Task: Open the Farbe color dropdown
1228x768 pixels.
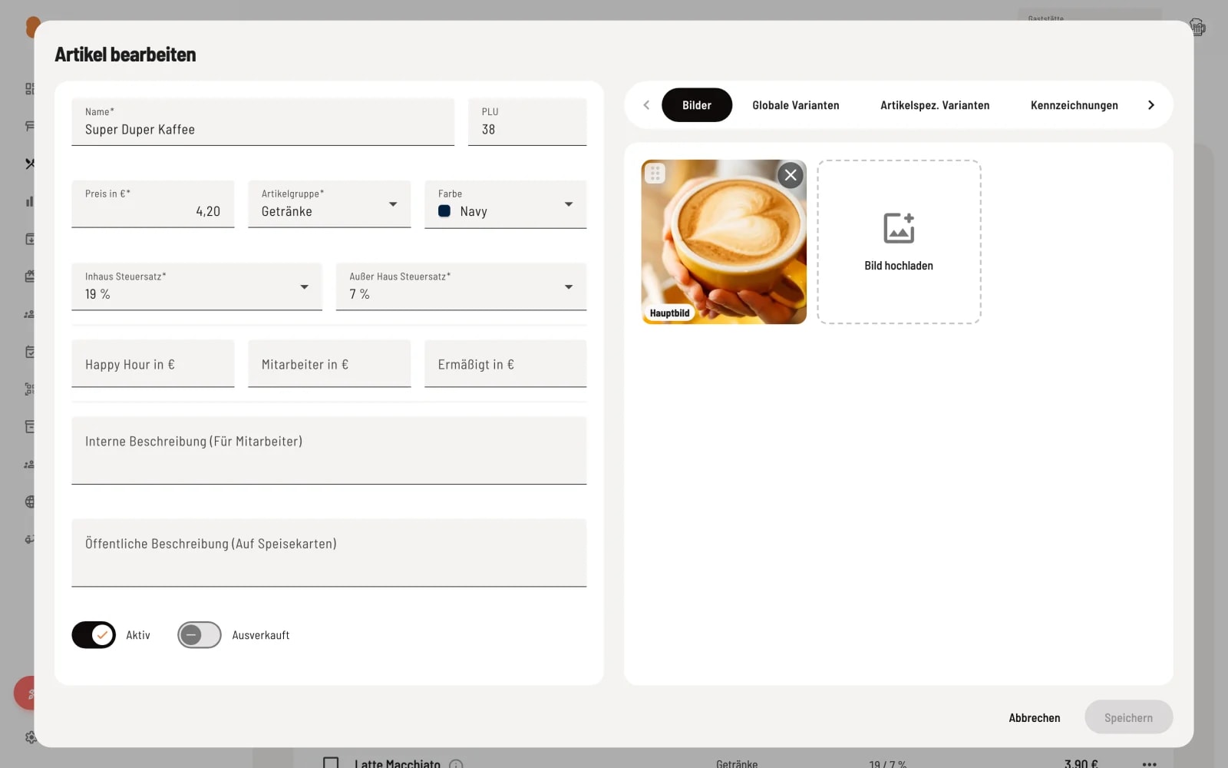Action: pyautogui.click(x=505, y=204)
